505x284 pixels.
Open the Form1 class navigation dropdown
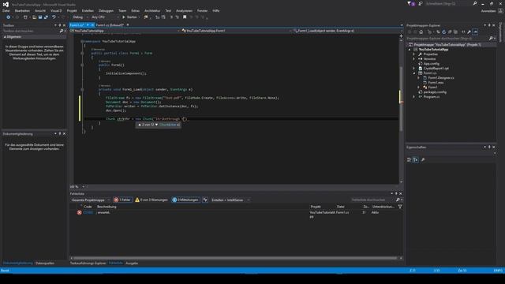click(237, 31)
